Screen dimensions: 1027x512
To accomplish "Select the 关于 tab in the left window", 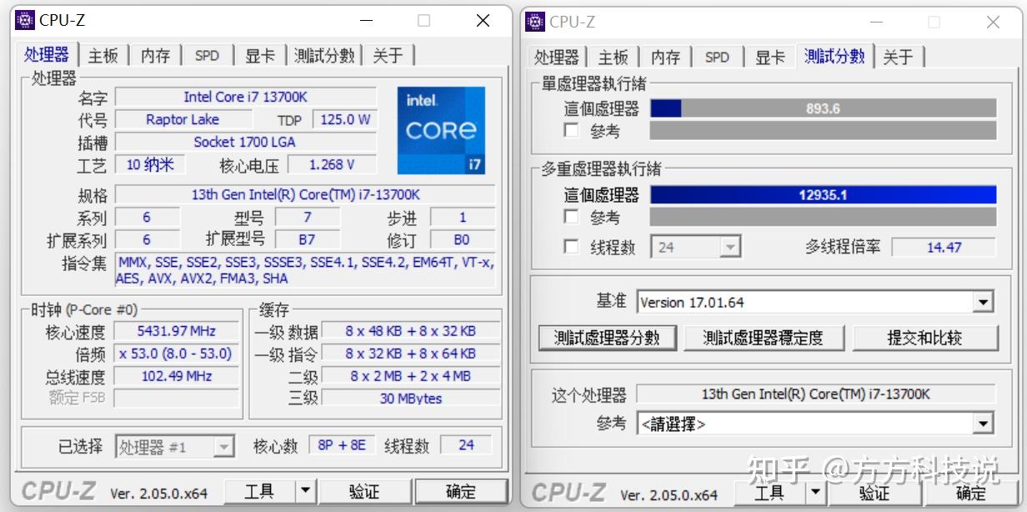I will (388, 55).
